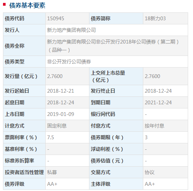Click issuer name 新力地产集团有限公司
This screenshot has width=193, height=191.
pos(71,30)
